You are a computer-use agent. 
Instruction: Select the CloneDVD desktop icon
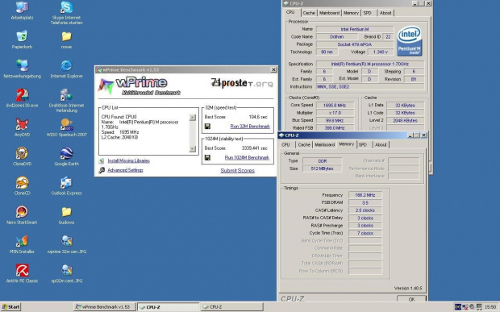tap(22, 153)
